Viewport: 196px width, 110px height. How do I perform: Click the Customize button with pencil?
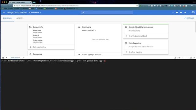[x=189, y=18]
